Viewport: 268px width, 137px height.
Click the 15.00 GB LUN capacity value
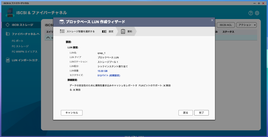pos(103,71)
